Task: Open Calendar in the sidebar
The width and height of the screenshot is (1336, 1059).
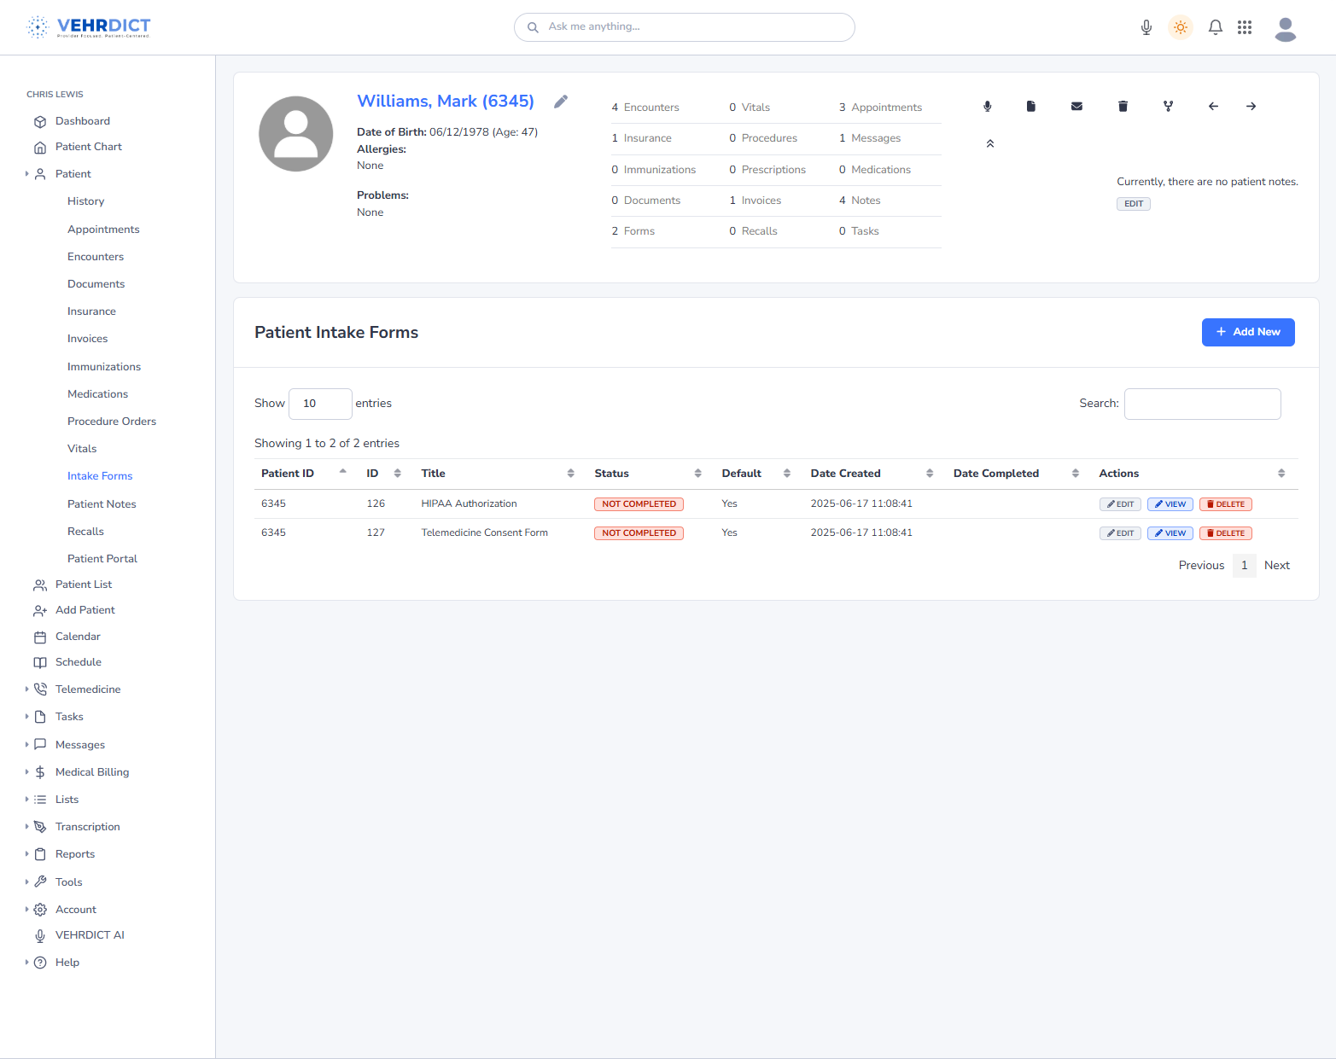Action: pyautogui.click(x=78, y=637)
